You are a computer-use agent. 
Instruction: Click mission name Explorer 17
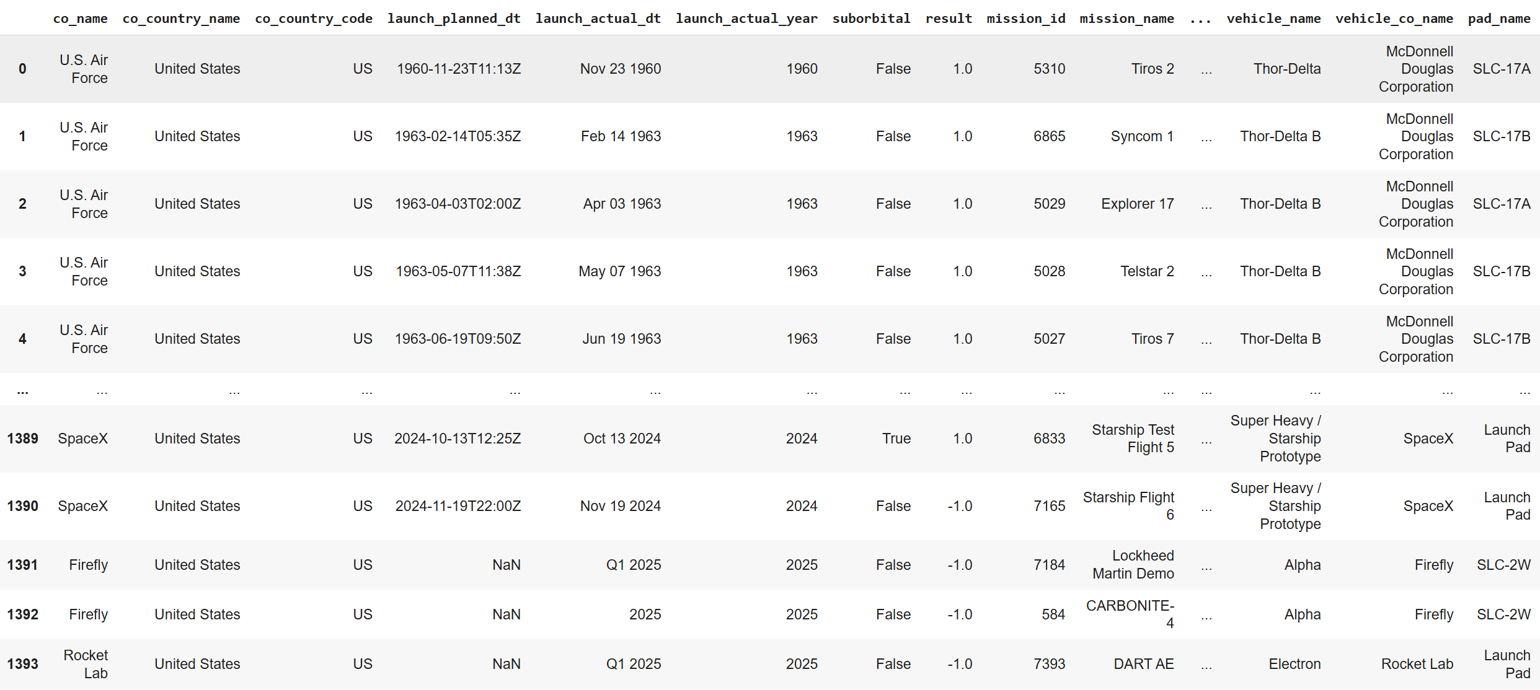coord(1138,204)
